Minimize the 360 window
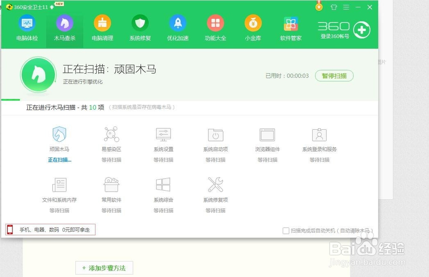 click(358, 7)
